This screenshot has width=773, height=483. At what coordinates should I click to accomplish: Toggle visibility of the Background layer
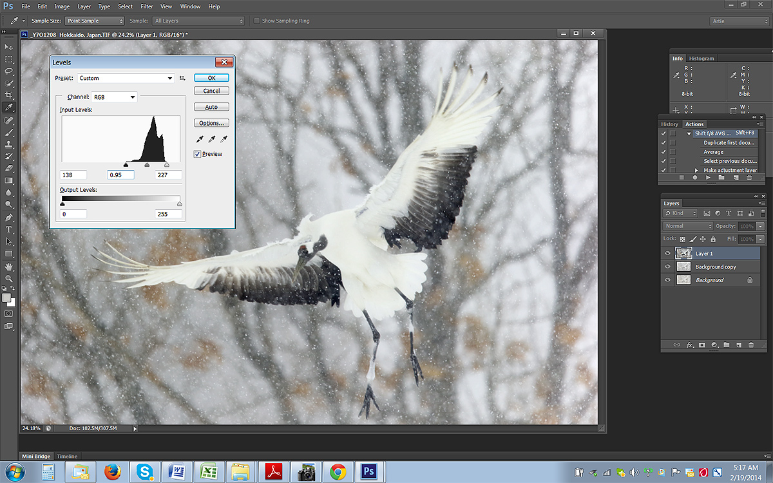pyautogui.click(x=667, y=280)
